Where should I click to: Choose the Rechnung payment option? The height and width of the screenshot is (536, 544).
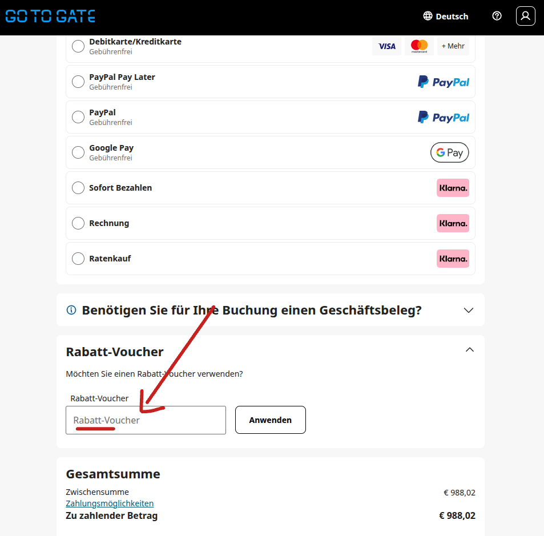(x=78, y=223)
